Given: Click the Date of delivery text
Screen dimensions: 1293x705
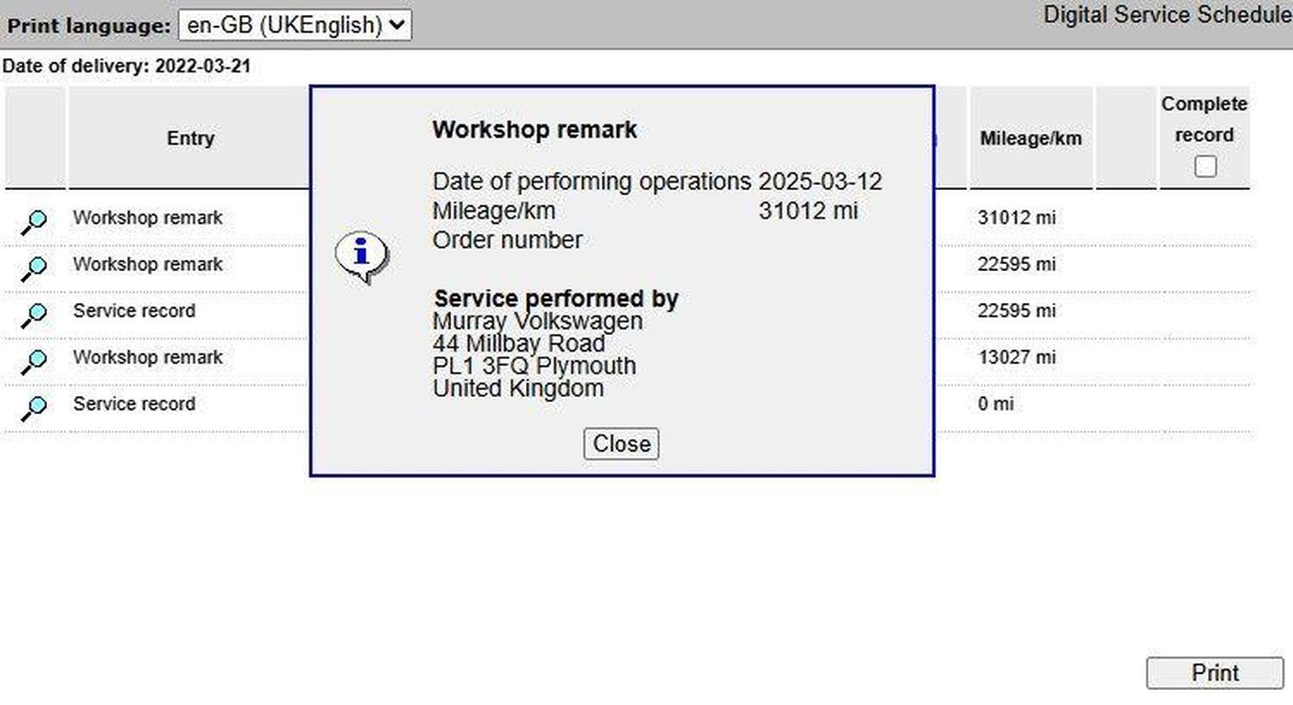Looking at the screenshot, I should [x=126, y=66].
